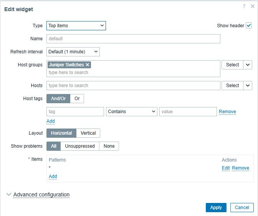The width and height of the screenshot is (258, 216).
Task: Open the Type dropdown
Action: pos(76,26)
